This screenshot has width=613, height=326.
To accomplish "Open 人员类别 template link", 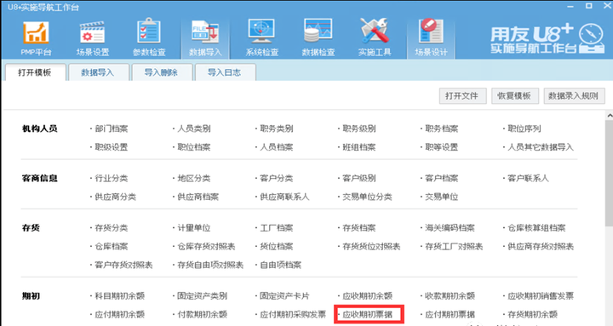I will tap(194, 129).
